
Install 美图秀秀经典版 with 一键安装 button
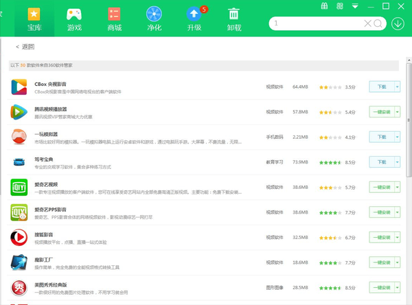coord(382,288)
